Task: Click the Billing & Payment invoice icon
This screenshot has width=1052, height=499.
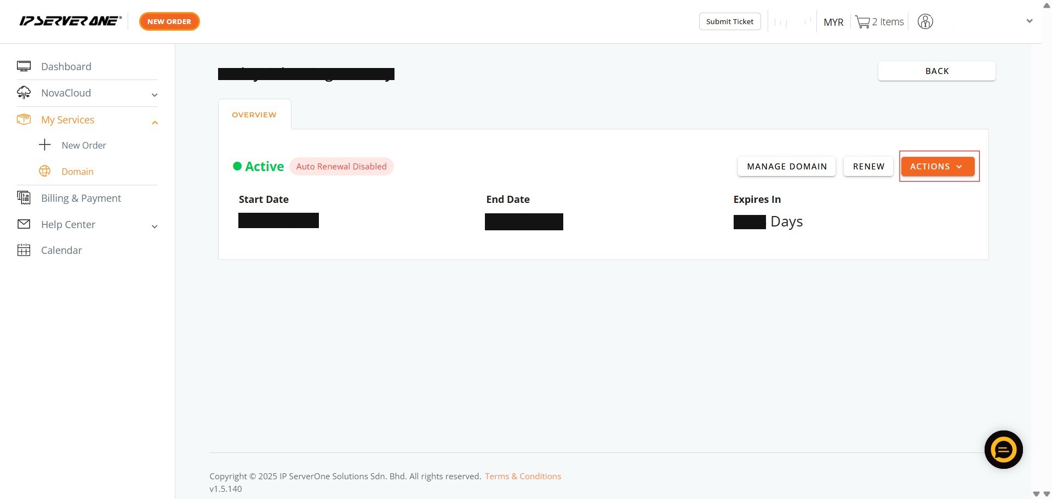Action: [24, 198]
